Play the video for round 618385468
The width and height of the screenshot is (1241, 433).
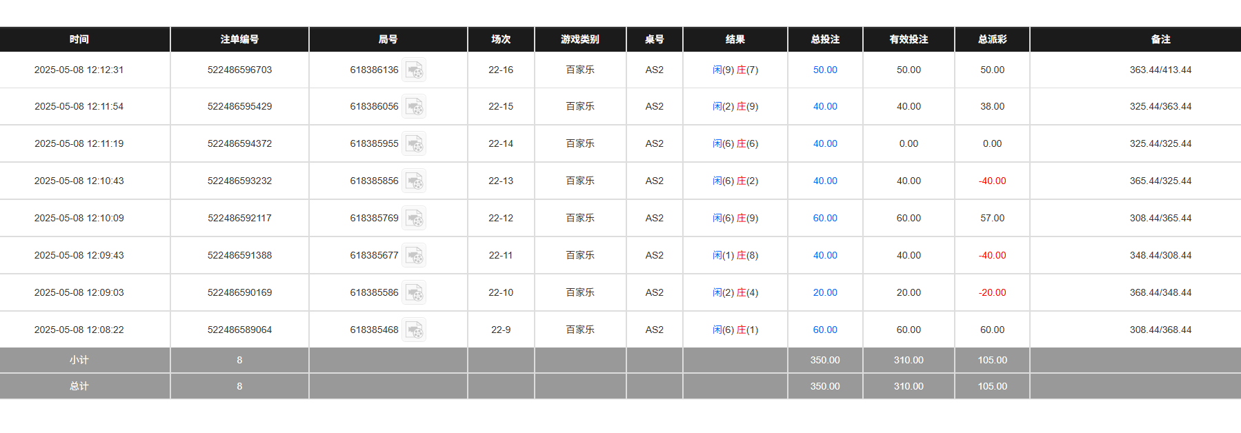tap(415, 330)
